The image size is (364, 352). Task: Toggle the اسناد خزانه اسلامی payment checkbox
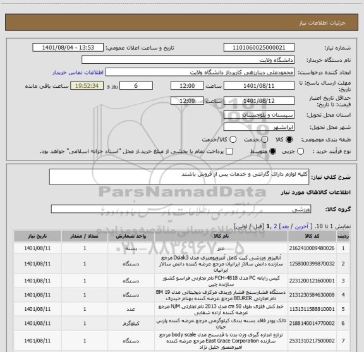pyautogui.click(x=229, y=152)
